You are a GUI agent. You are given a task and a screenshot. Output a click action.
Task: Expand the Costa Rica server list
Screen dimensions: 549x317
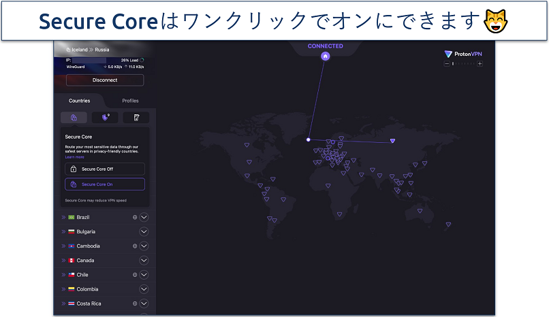[x=144, y=303]
